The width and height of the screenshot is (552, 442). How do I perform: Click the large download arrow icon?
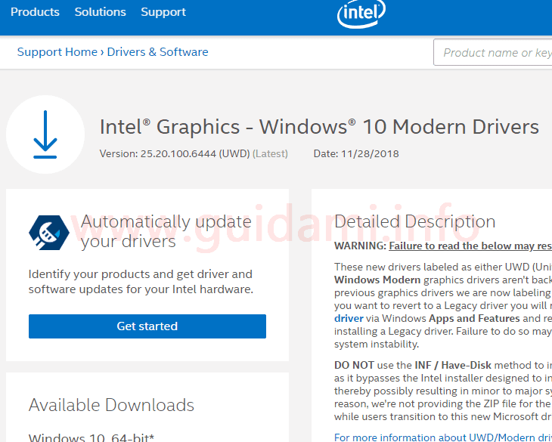coord(45,134)
